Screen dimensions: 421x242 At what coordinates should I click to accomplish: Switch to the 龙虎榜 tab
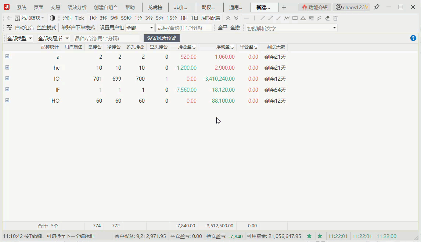pyautogui.click(x=155, y=7)
